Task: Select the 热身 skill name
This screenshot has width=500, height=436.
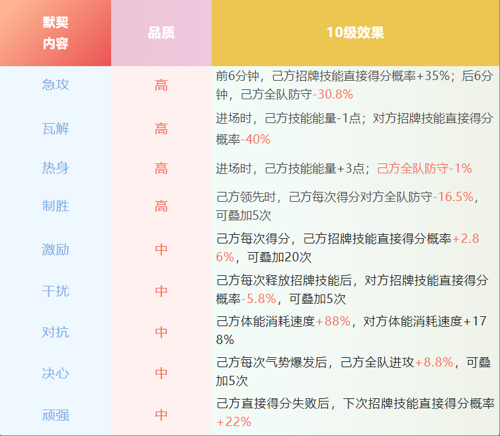Action: [56, 168]
